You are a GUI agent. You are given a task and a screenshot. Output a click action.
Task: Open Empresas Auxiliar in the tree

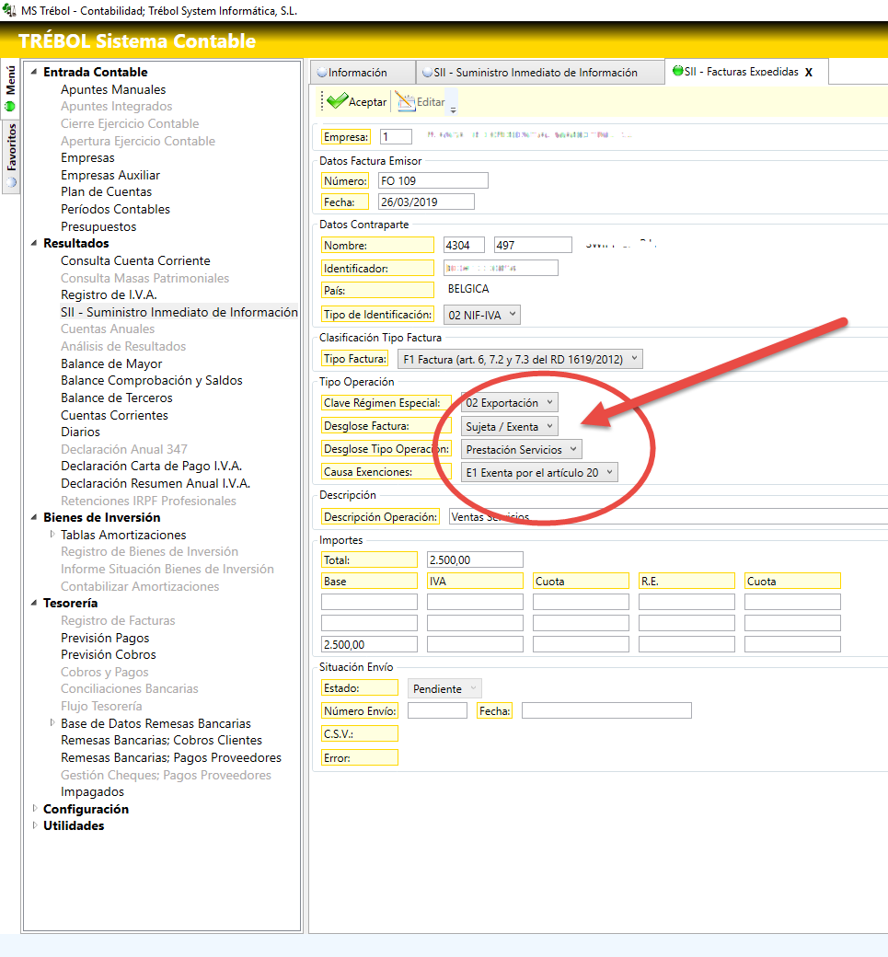pyautogui.click(x=110, y=175)
